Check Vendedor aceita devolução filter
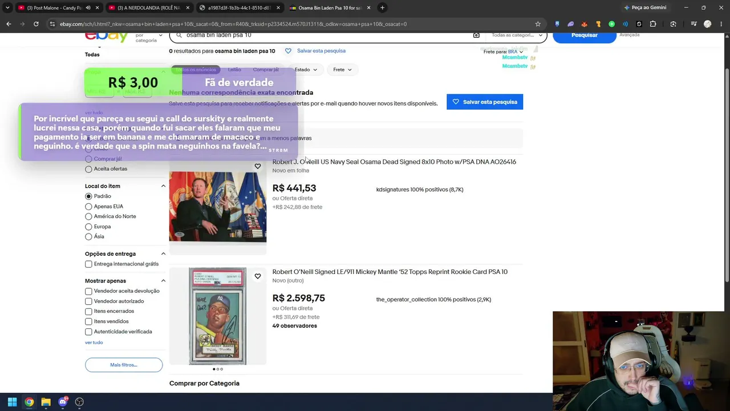This screenshot has width=730, height=411. [88, 291]
